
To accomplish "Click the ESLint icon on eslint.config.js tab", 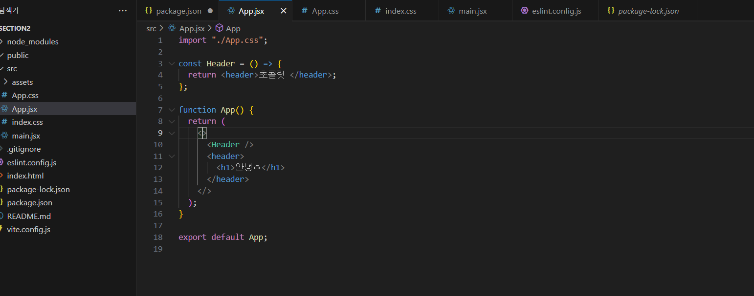I will click(x=525, y=11).
